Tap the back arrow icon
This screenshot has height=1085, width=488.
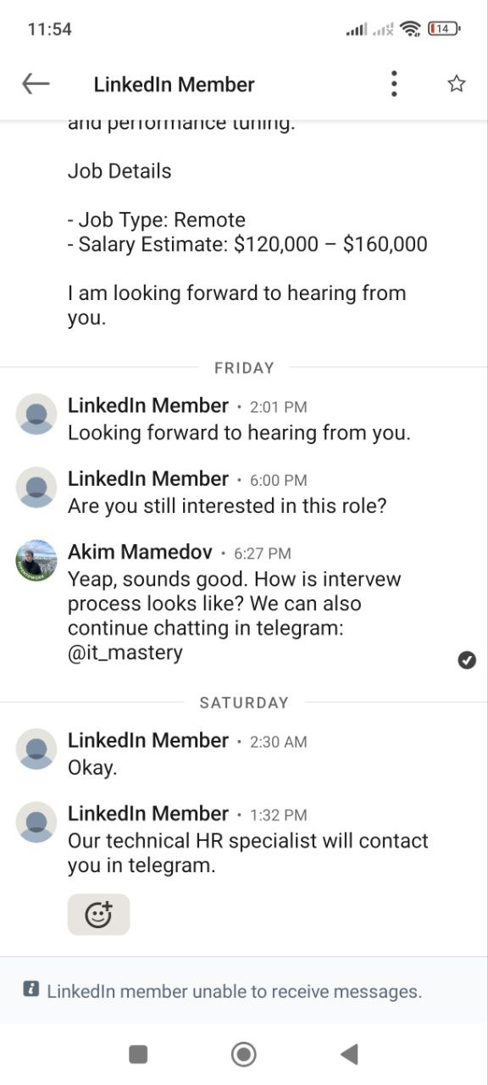[x=36, y=83]
